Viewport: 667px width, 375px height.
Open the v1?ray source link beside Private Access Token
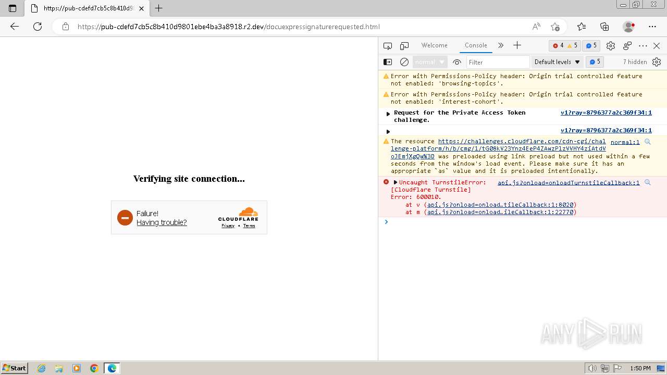click(606, 113)
